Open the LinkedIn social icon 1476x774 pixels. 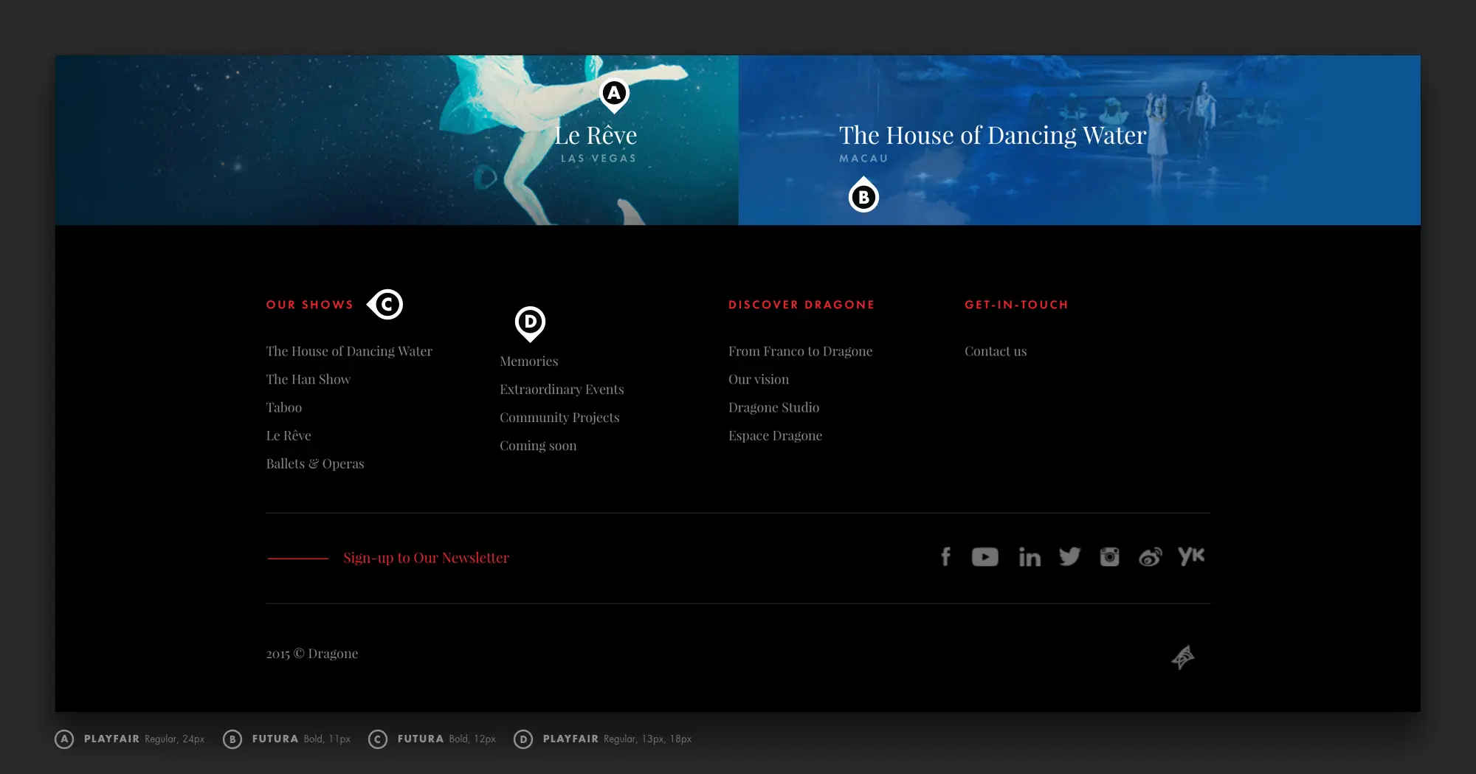pyautogui.click(x=1030, y=557)
